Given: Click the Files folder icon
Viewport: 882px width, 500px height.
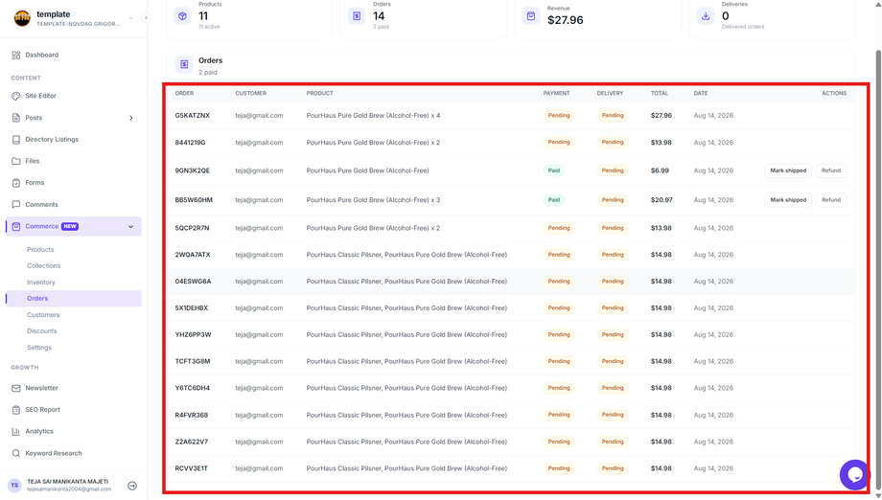Looking at the screenshot, I should point(15,161).
